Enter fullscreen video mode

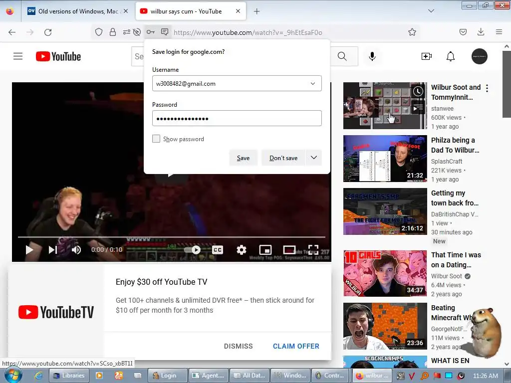tap(313, 250)
